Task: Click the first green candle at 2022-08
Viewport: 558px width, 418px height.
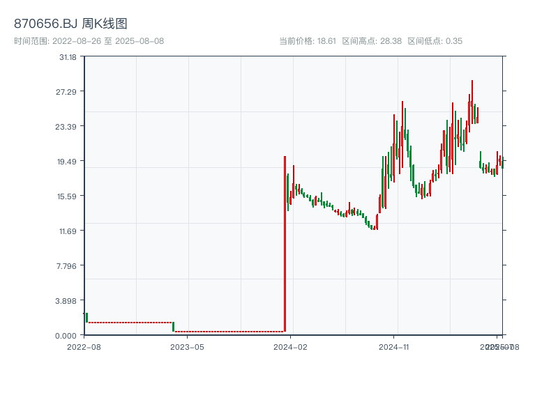Action: click(86, 318)
